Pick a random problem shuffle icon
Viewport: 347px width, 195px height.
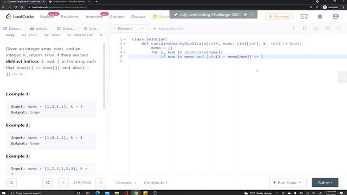click(48, 183)
